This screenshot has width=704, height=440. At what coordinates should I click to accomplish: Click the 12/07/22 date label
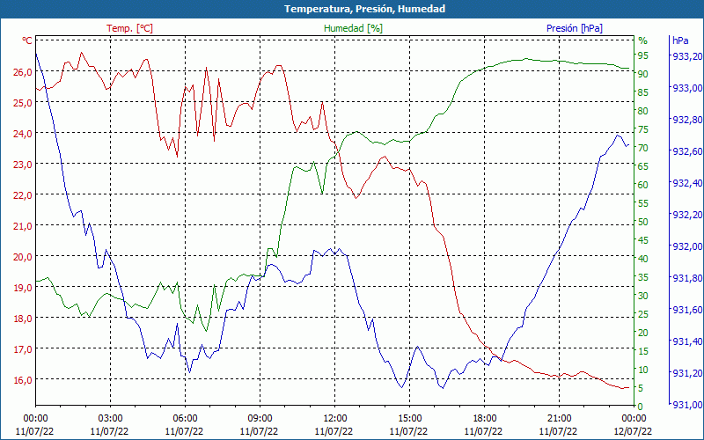tap(633, 432)
